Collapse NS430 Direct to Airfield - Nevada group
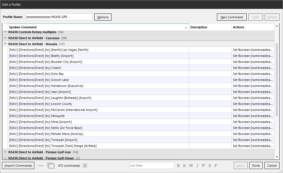283x173 pixels. [x=5, y=44]
